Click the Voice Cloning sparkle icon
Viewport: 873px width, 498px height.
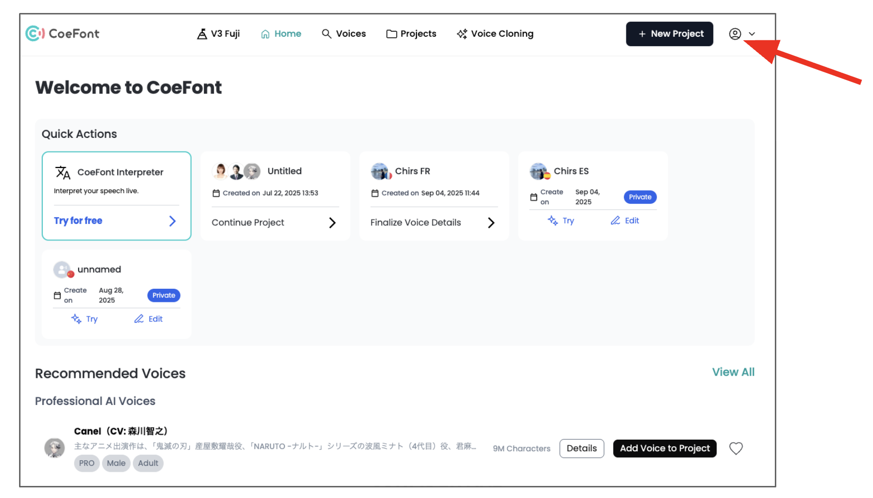(462, 34)
